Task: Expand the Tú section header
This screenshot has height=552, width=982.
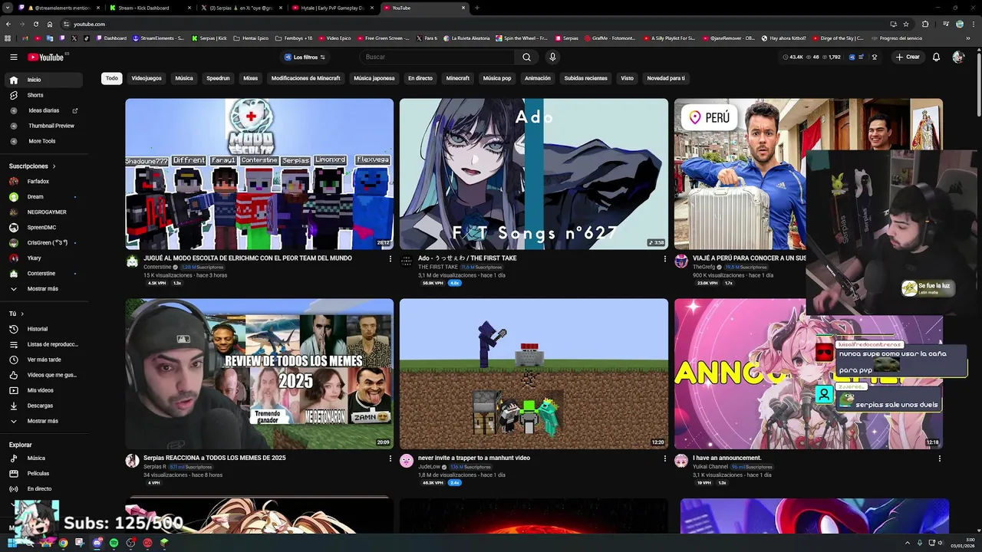Action: click(x=16, y=314)
